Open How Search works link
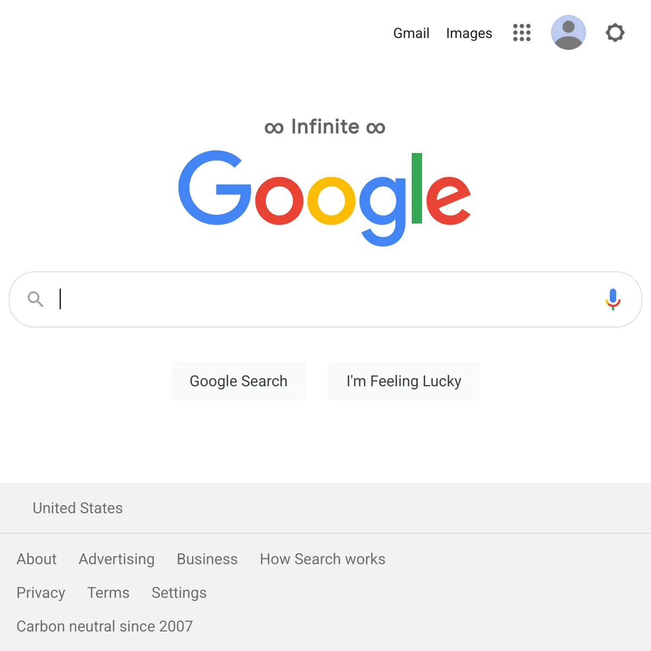 click(x=323, y=559)
